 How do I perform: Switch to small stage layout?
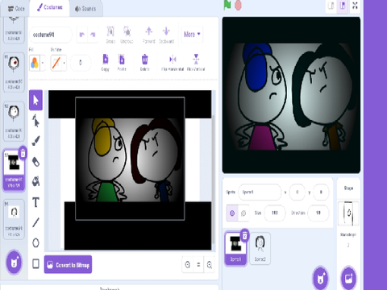pyautogui.click(x=331, y=6)
